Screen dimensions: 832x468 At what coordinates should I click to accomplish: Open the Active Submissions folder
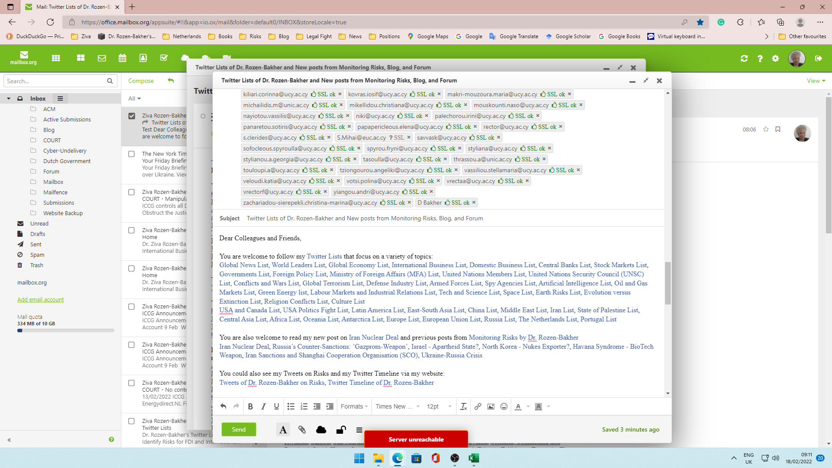click(67, 119)
